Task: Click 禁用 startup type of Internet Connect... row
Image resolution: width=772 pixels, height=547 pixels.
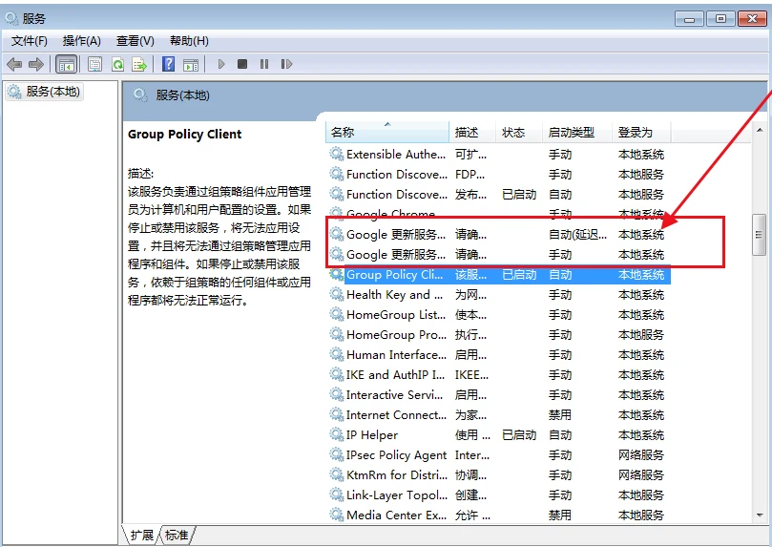Action: 560,414
